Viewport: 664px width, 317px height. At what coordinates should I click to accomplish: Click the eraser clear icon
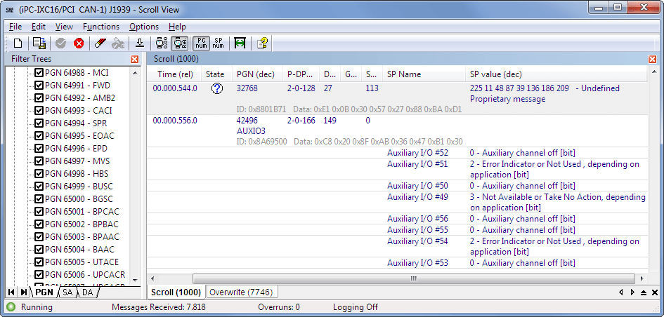pos(100,43)
